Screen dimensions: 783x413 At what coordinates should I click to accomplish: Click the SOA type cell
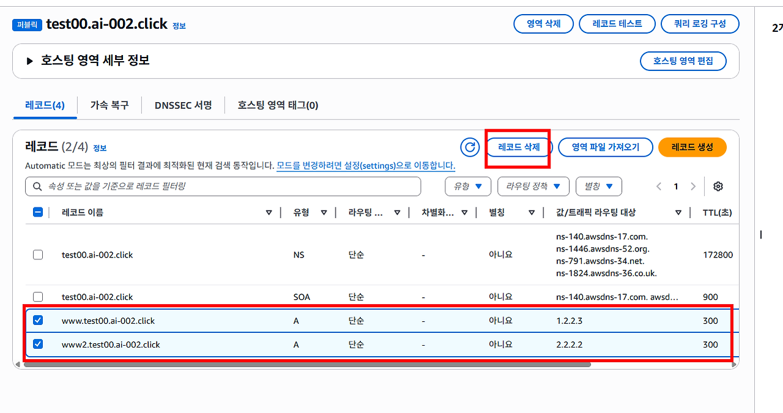[302, 297]
